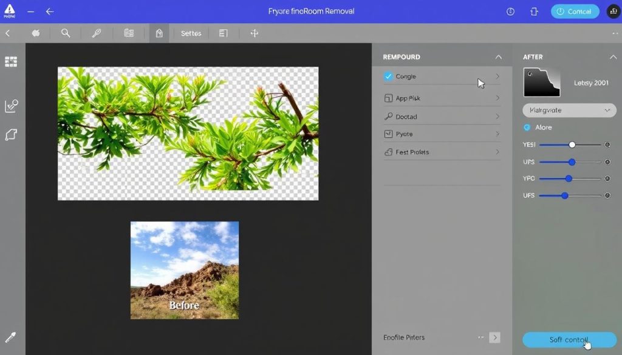Open the Marigvate dropdown
This screenshot has height=355, width=622.
click(569, 110)
